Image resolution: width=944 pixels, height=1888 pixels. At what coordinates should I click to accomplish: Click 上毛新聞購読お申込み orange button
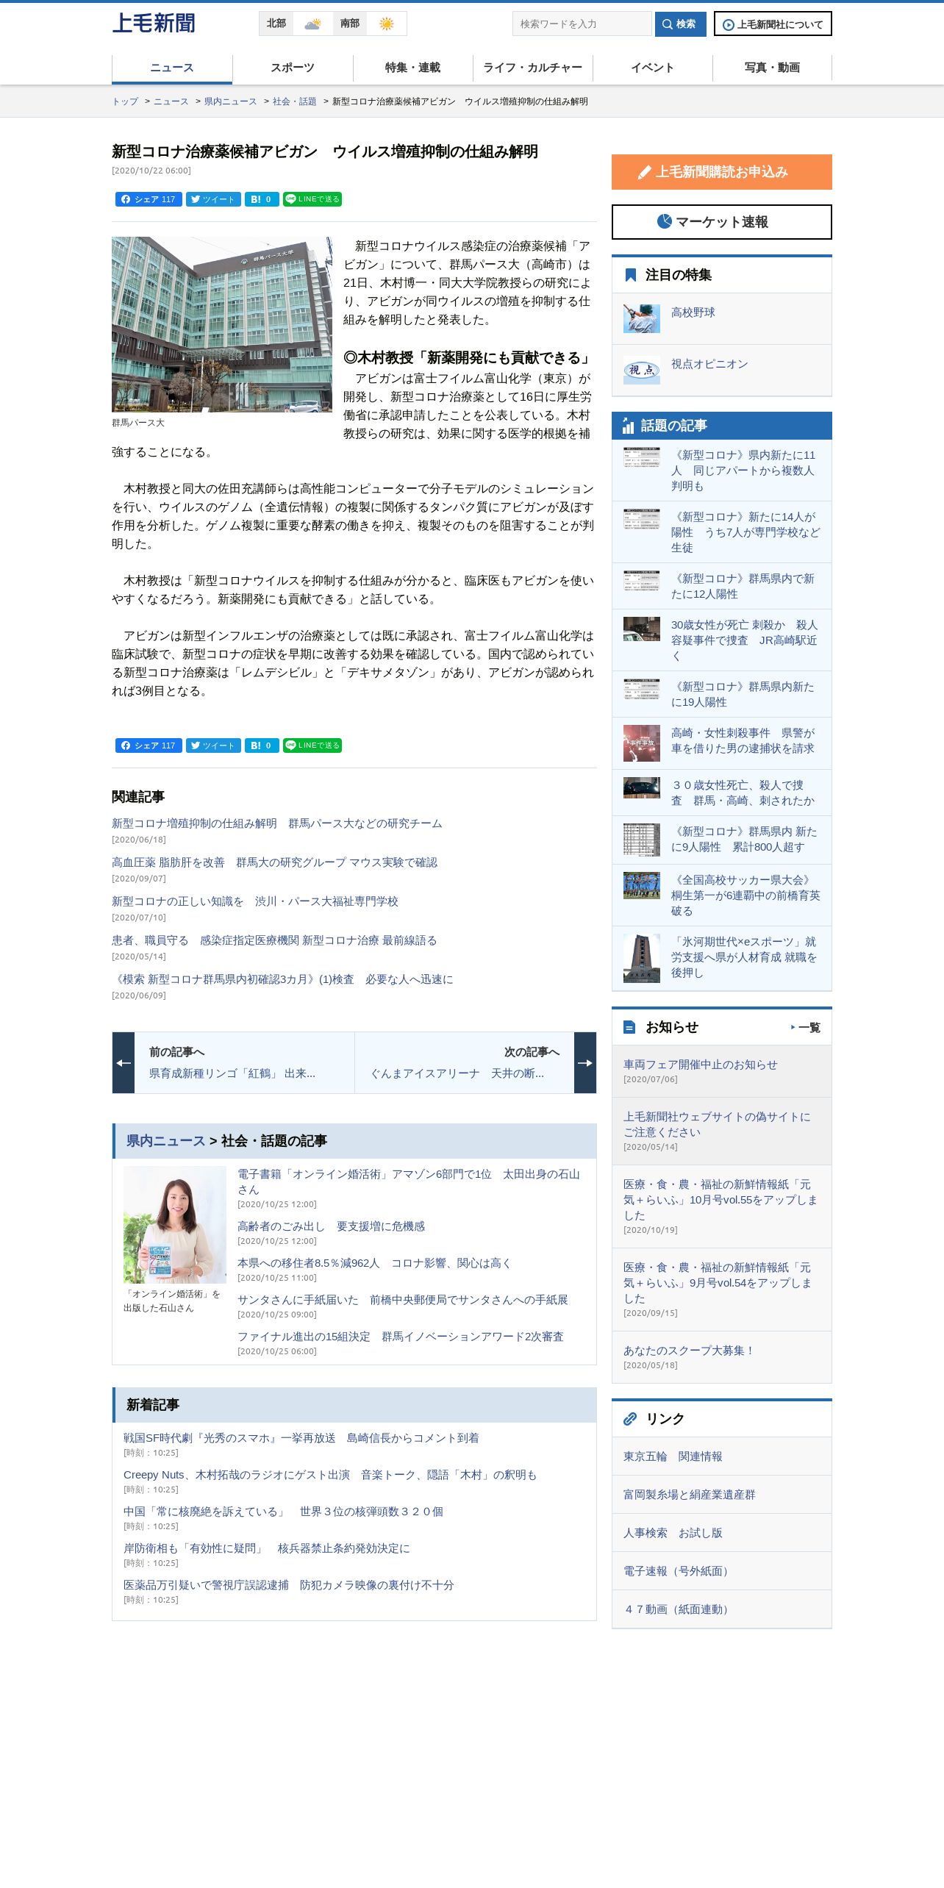[x=722, y=172]
